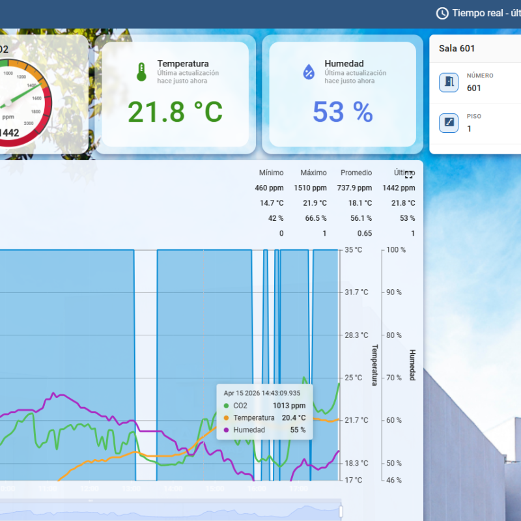
Task: Click the clock icon beside Tiempo real
Action: [x=442, y=13]
